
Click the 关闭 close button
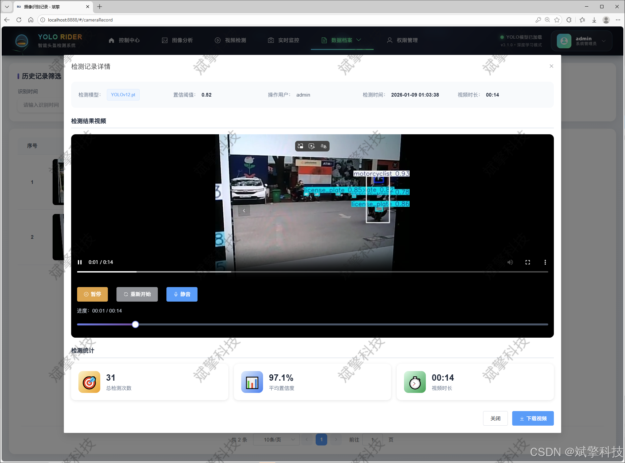point(495,419)
